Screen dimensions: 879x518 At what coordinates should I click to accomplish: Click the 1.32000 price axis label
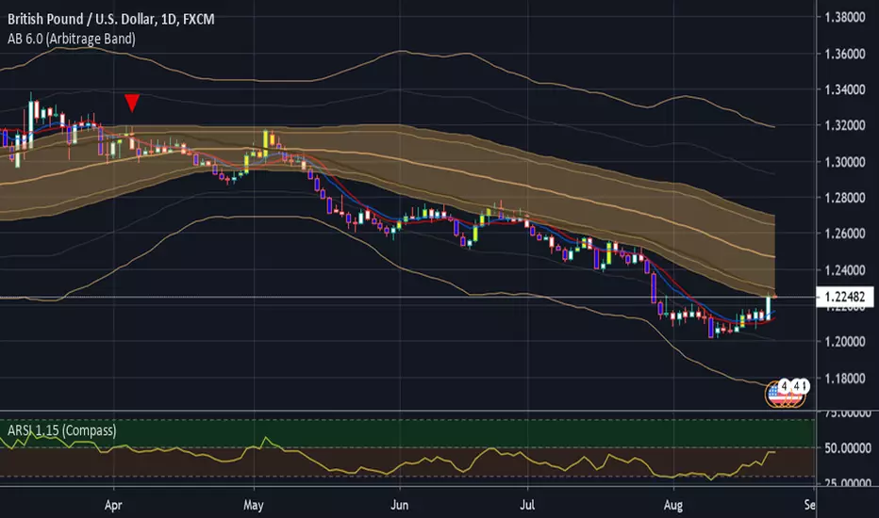[845, 125]
